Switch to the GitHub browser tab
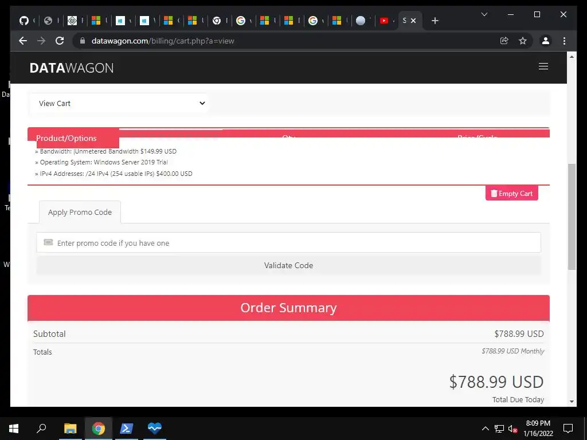 click(24, 21)
